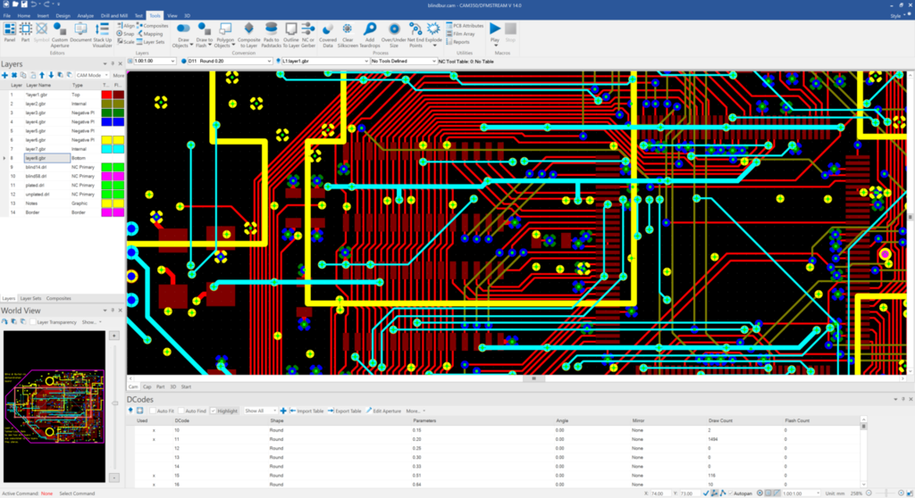
Task: Open the Draw to Flash dropdown
Action: [205, 35]
